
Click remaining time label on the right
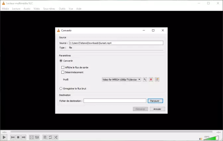(x=218, y=132)
